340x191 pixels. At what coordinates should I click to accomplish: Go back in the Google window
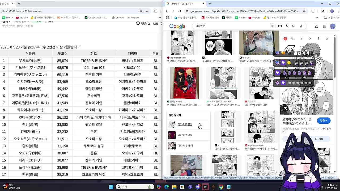pyautogui.click(x=167, y=11)
